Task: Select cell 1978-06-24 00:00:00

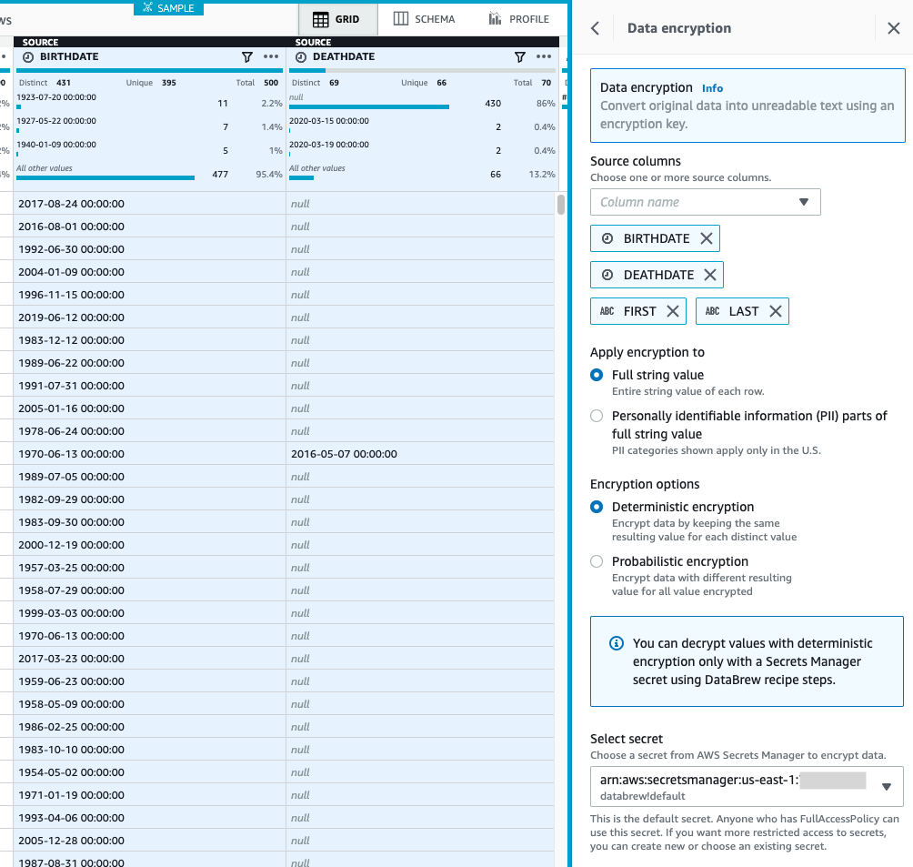Action: click(x=149, y=431)
